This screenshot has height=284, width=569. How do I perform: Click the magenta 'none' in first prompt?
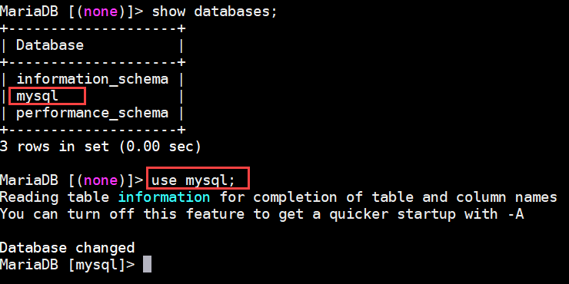pos(101,12)
